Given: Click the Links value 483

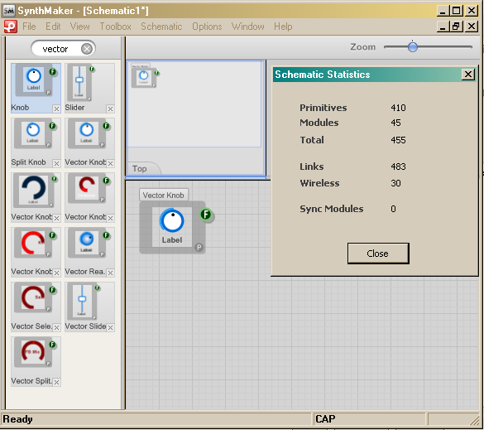Looking at the screenshot, I should (398, 167).
